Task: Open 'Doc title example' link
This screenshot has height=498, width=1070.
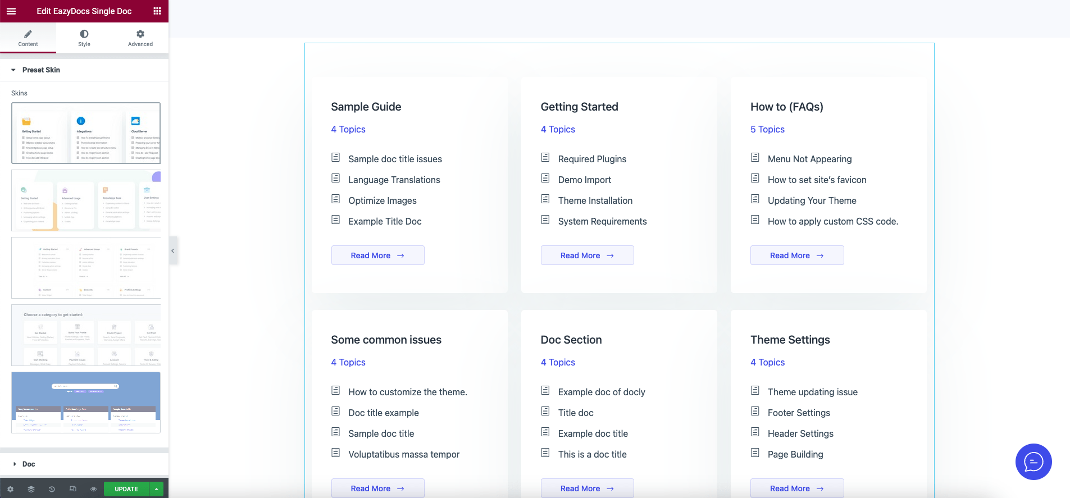Action: (x=384, y=413)
